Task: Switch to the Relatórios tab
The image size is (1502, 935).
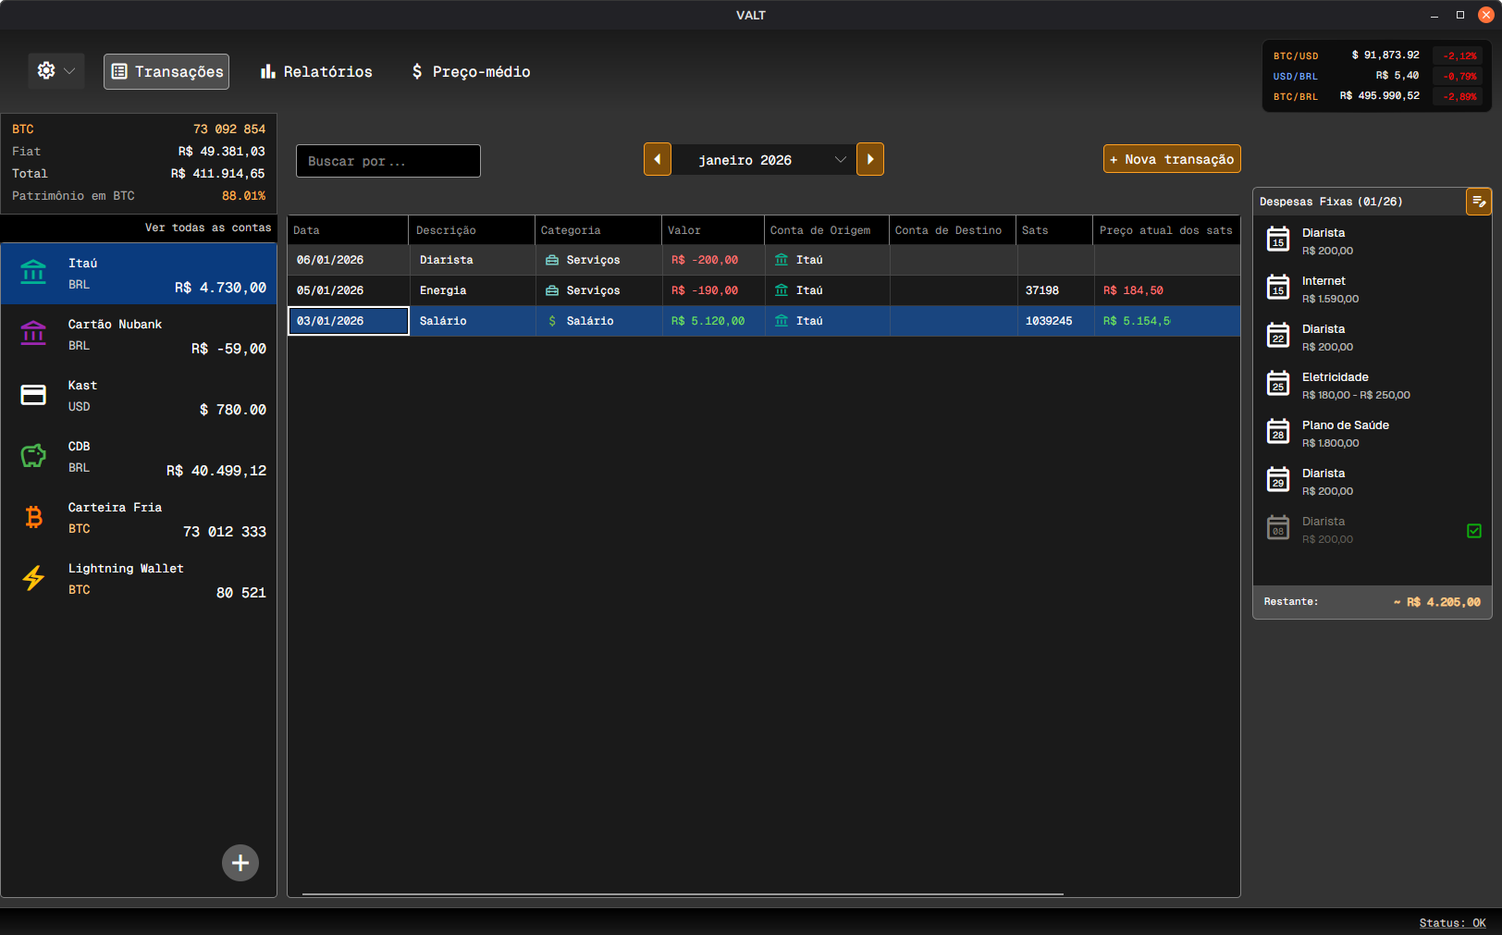Action: coord(316,72)
